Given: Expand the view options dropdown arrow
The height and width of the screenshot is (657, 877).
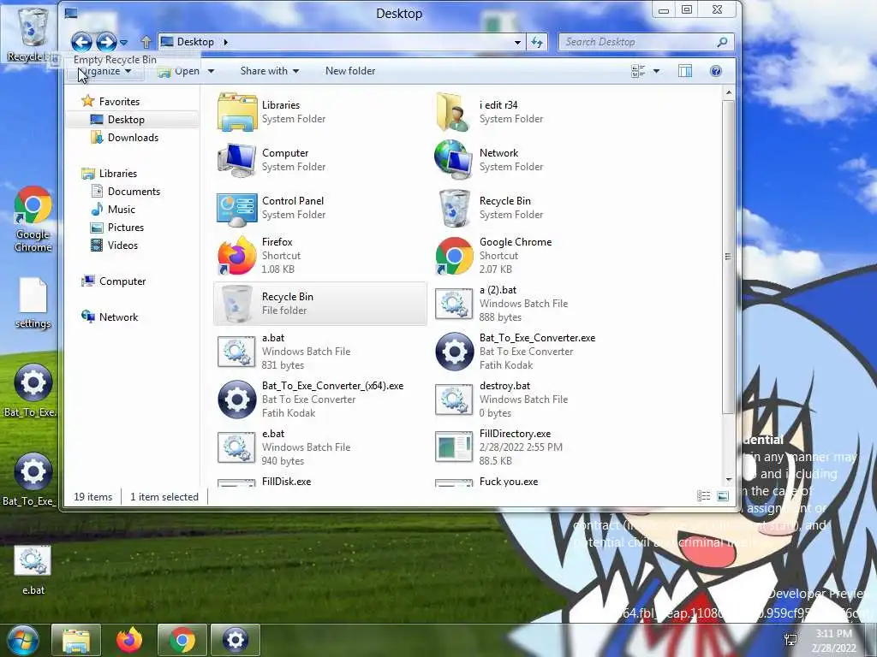Looking at the screenshot, I should click(657, 71).
